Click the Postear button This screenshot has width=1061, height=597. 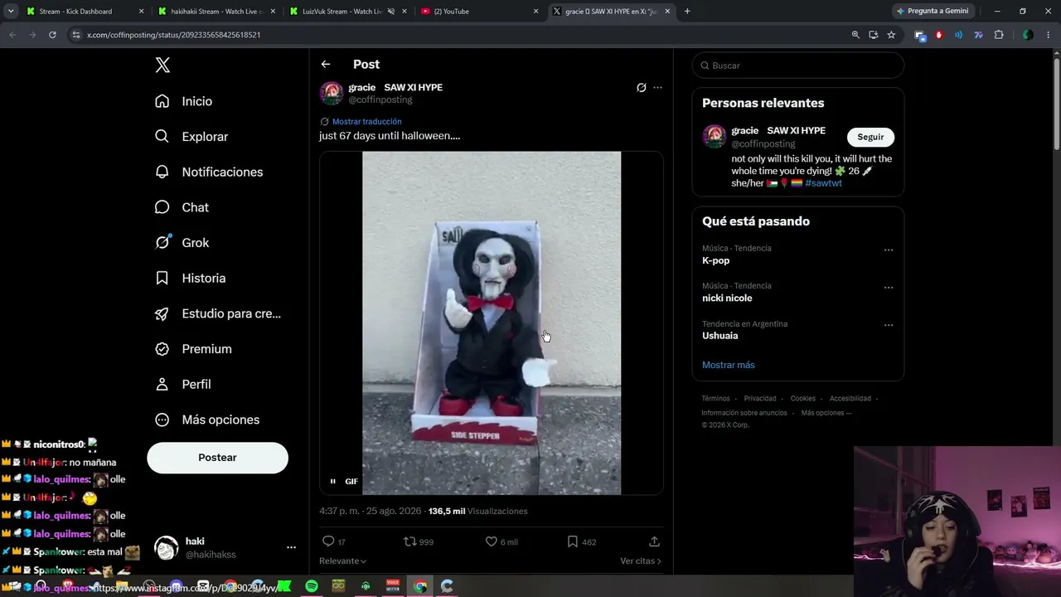pyautogui.click(x=217, y=458)
